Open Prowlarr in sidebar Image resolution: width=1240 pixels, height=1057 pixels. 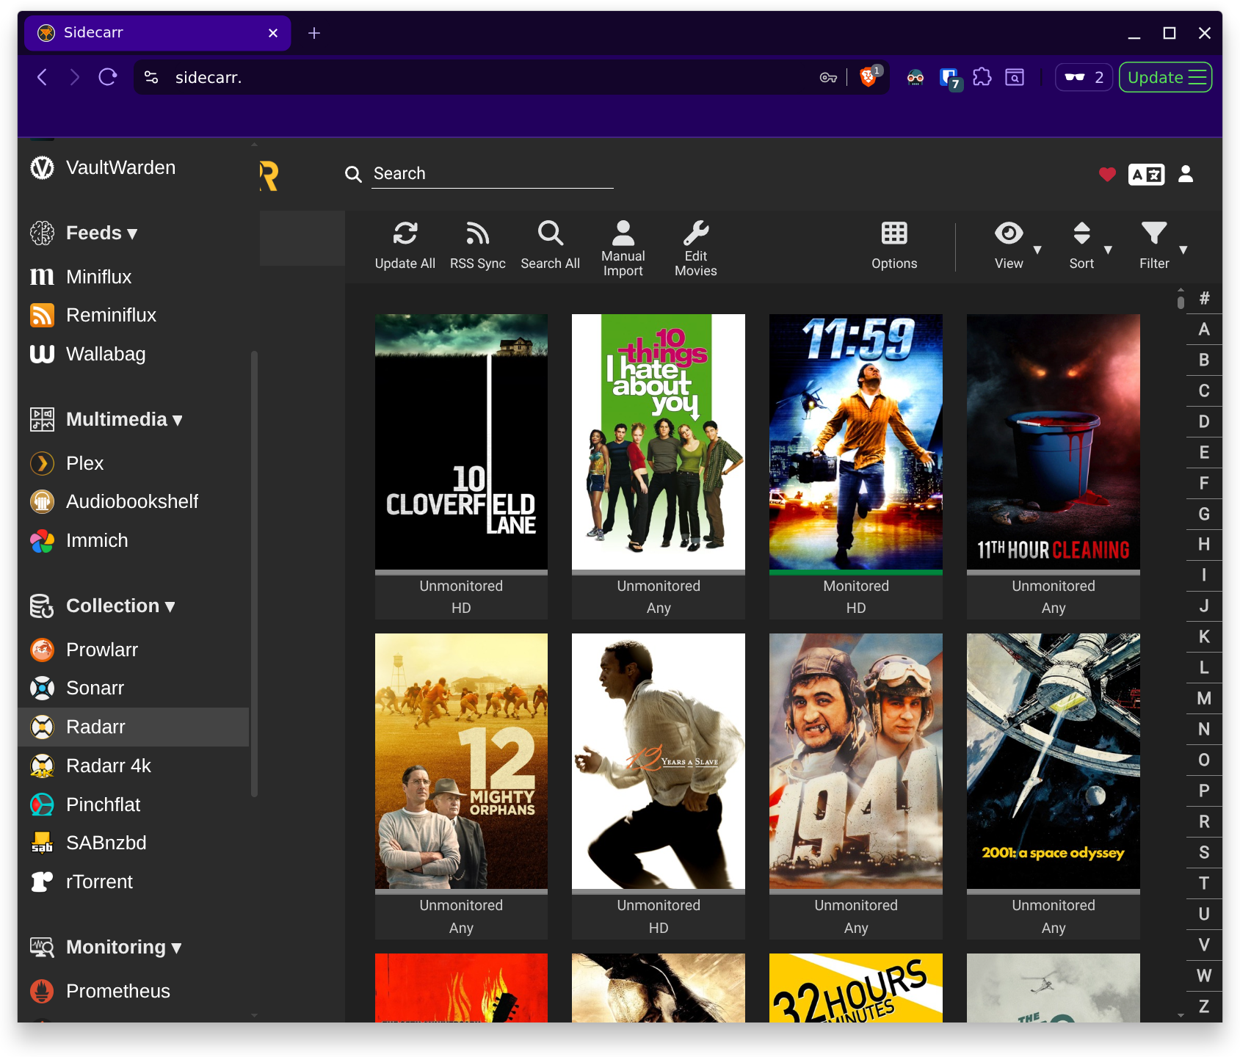[134, 650]
